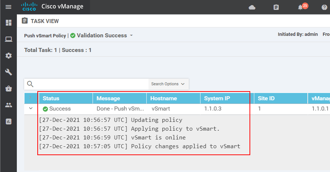Open the cloud onRamp icon
Screen dimensions: 330x172
click(x=252, y=7)
